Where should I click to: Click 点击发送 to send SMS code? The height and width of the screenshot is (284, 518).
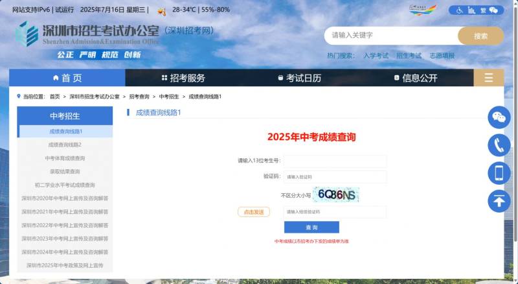point(254,212)
